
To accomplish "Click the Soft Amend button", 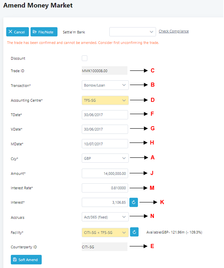I will [x=26, y=260].
